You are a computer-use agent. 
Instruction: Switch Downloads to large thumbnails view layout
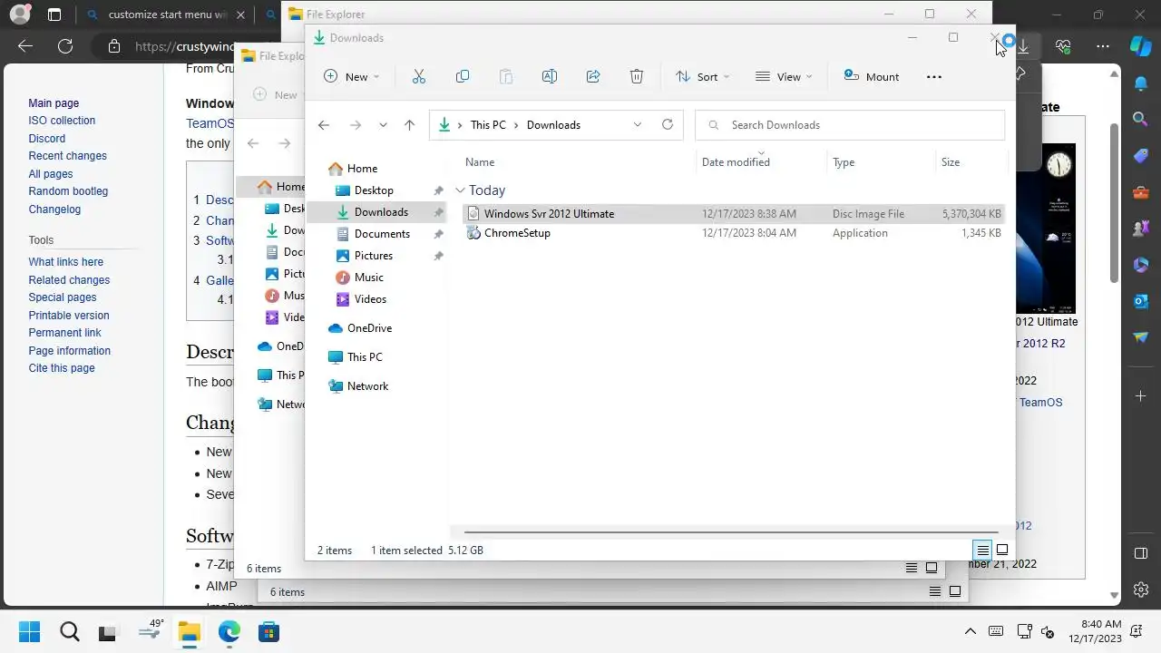pos(1002,550)
